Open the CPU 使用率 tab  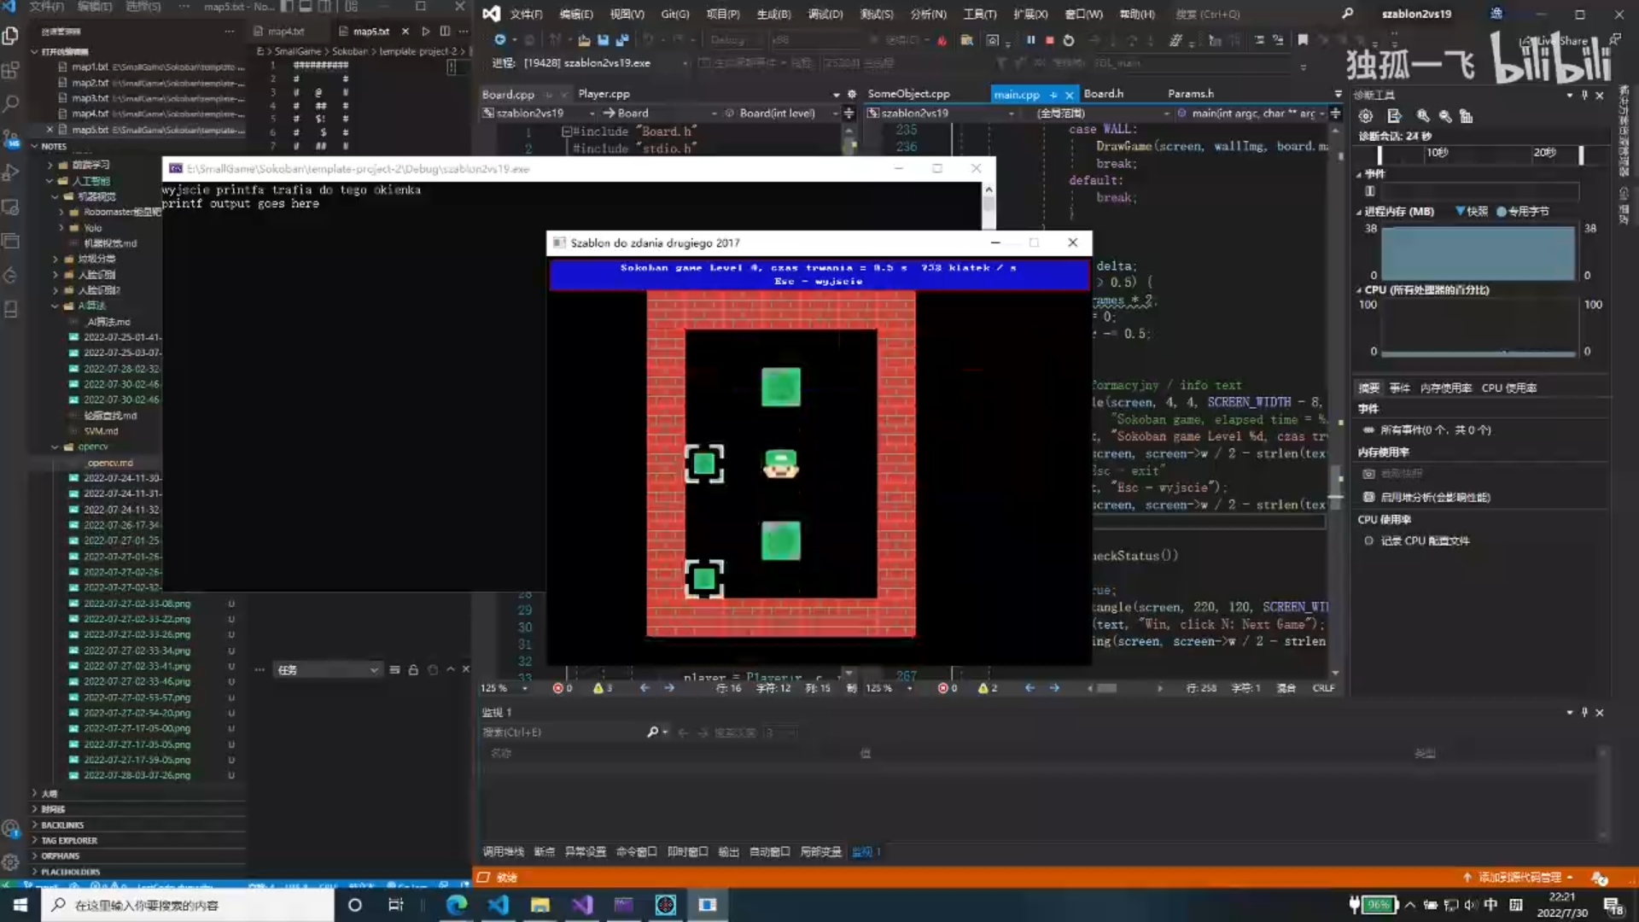tap(1508, 388)
